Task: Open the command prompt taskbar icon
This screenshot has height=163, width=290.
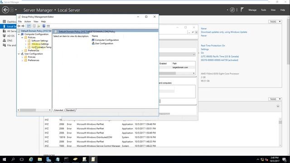Action: coord(67,159)
